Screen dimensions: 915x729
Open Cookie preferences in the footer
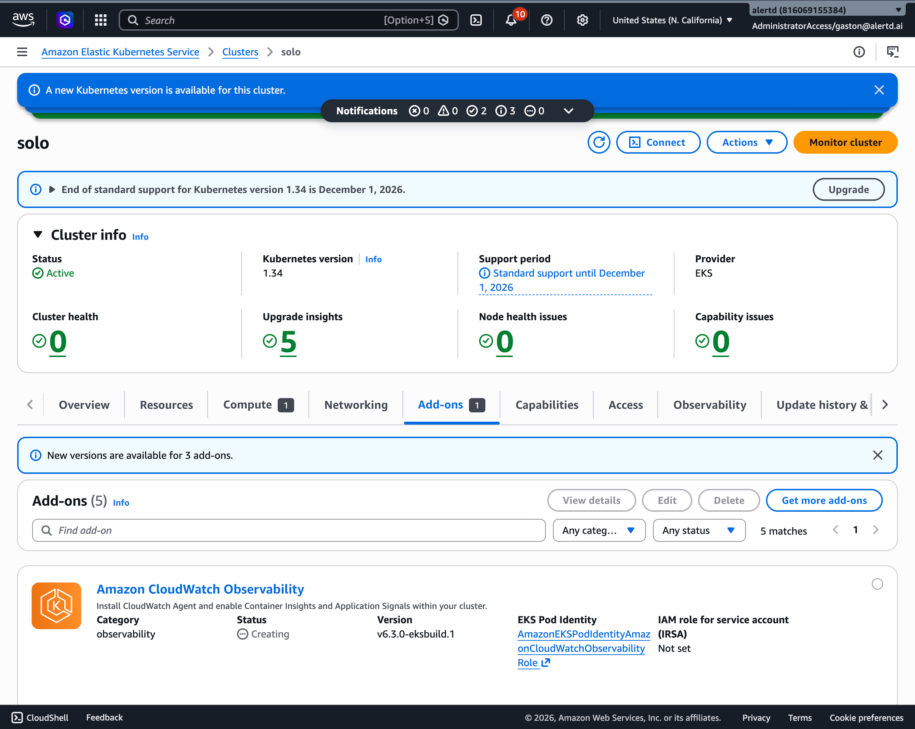[866, 717]
